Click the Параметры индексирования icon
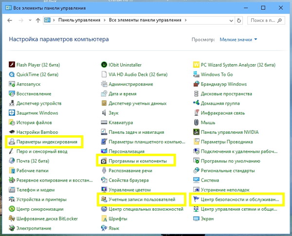 [x=12, y=142]
